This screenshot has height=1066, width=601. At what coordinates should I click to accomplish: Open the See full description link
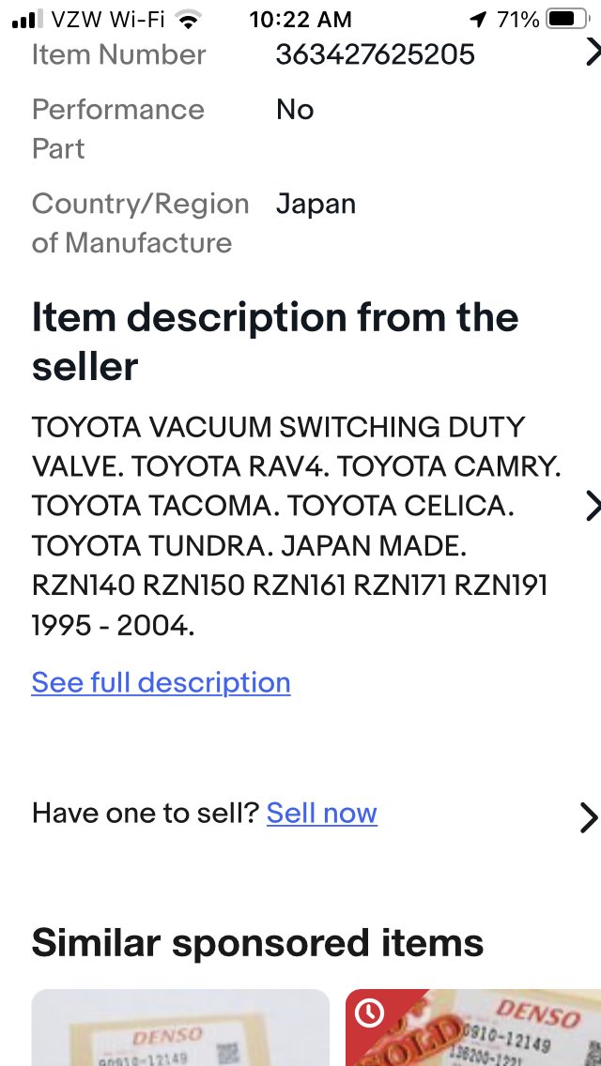(162, 682)
